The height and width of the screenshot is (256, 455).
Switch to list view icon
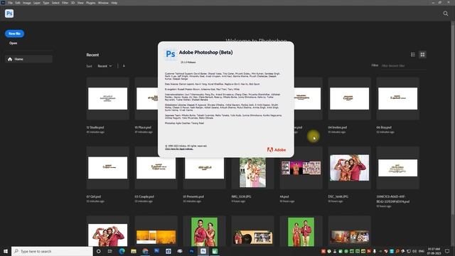coord(413,55)
